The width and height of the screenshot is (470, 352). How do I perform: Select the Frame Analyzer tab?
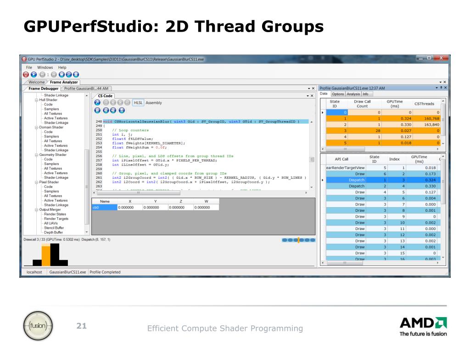coord(64,82)
